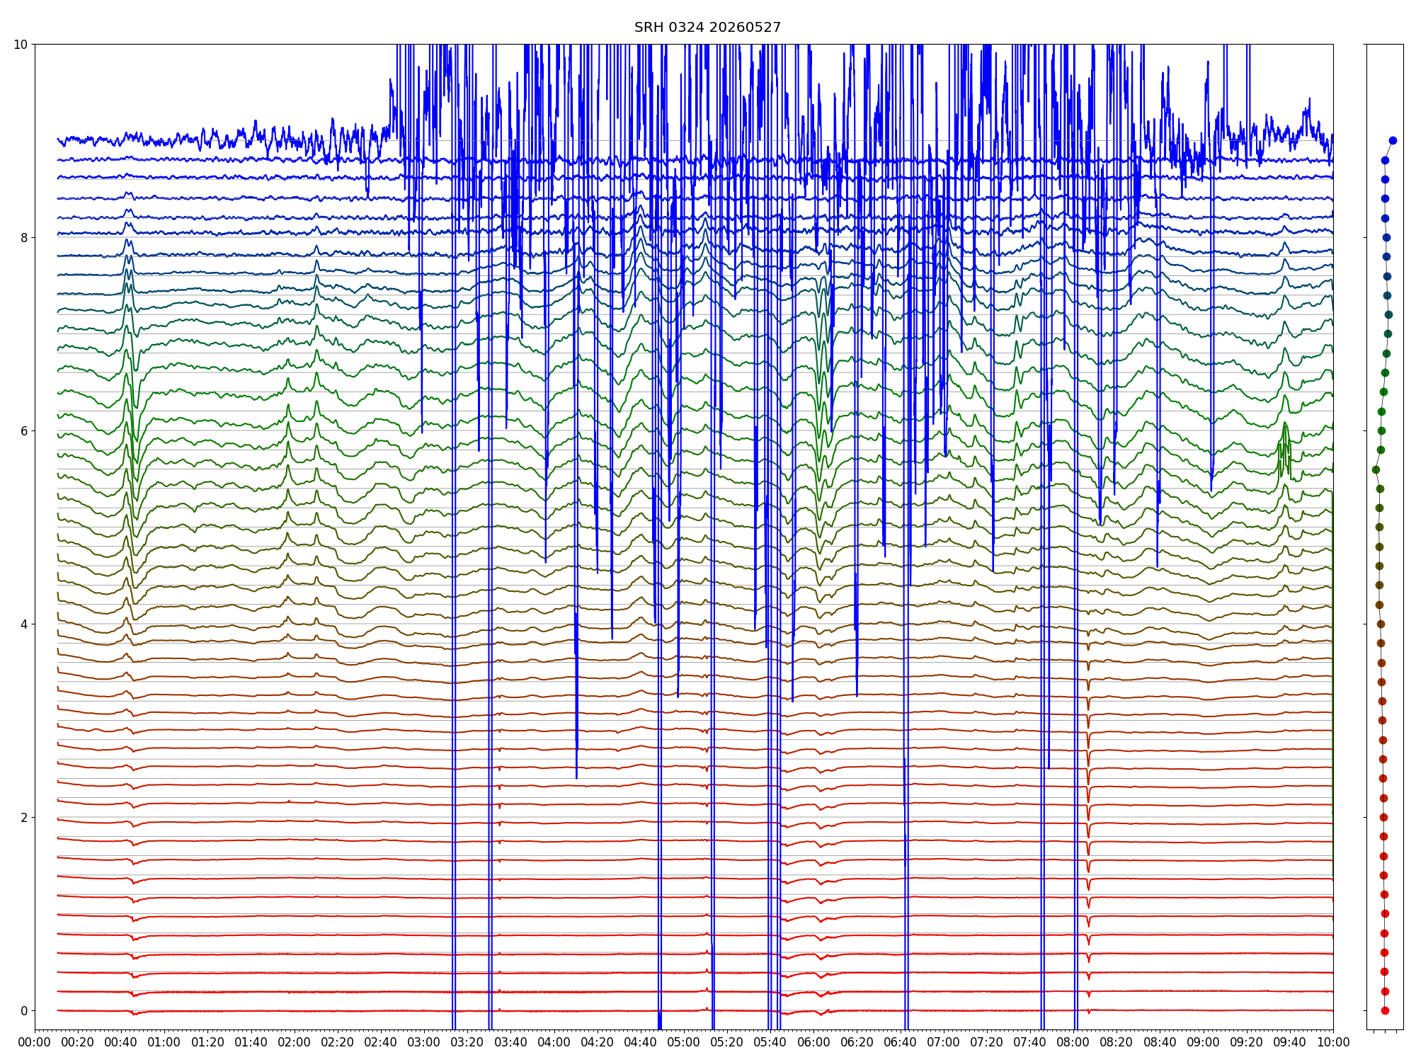Select the y-axis tick label 10
Screen dimensions: 1416x1062
point(21,45)
